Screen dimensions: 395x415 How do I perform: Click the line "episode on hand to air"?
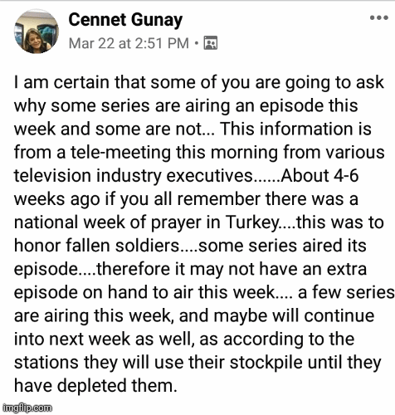204,292
